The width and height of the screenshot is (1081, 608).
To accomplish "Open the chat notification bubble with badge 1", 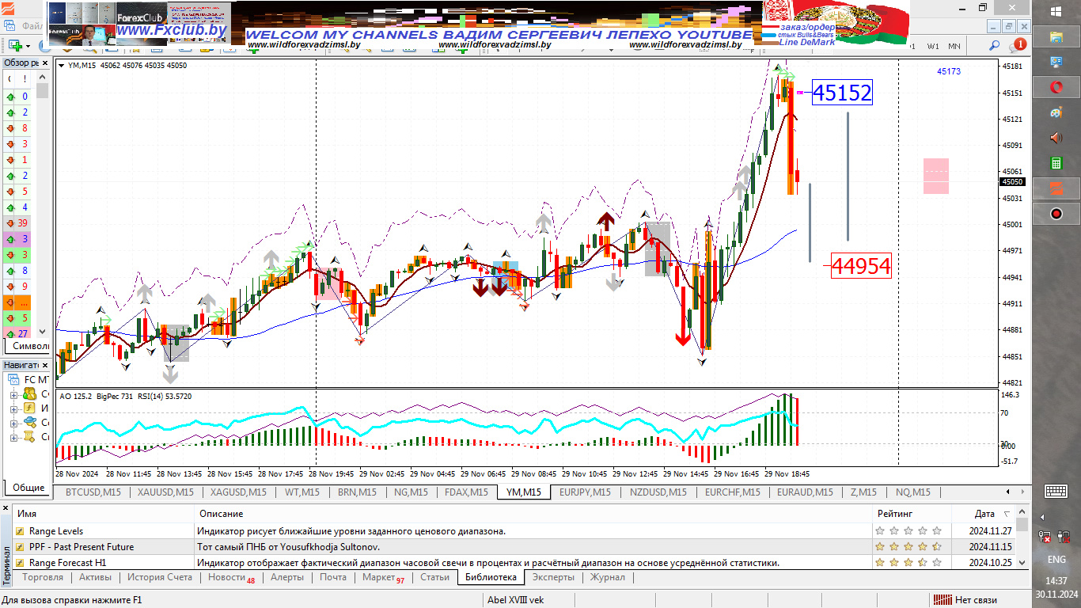I will click(x=1018, y=45).
